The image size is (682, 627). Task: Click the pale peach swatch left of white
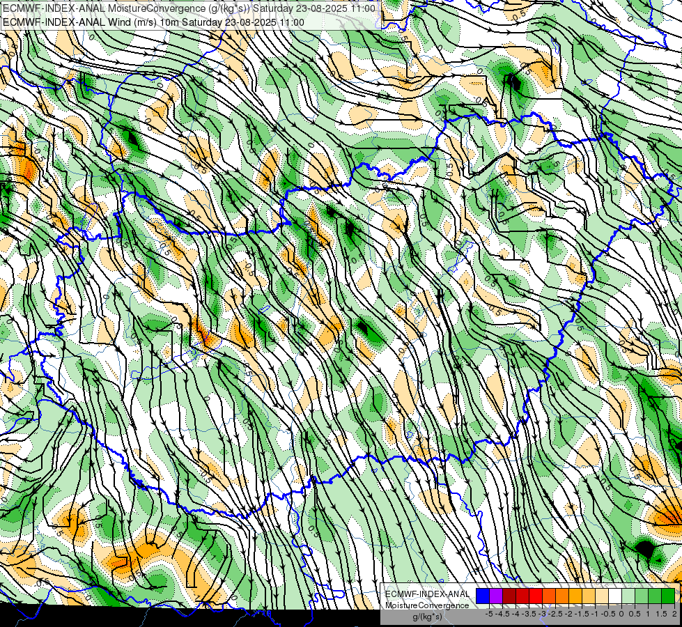point(602,596)
